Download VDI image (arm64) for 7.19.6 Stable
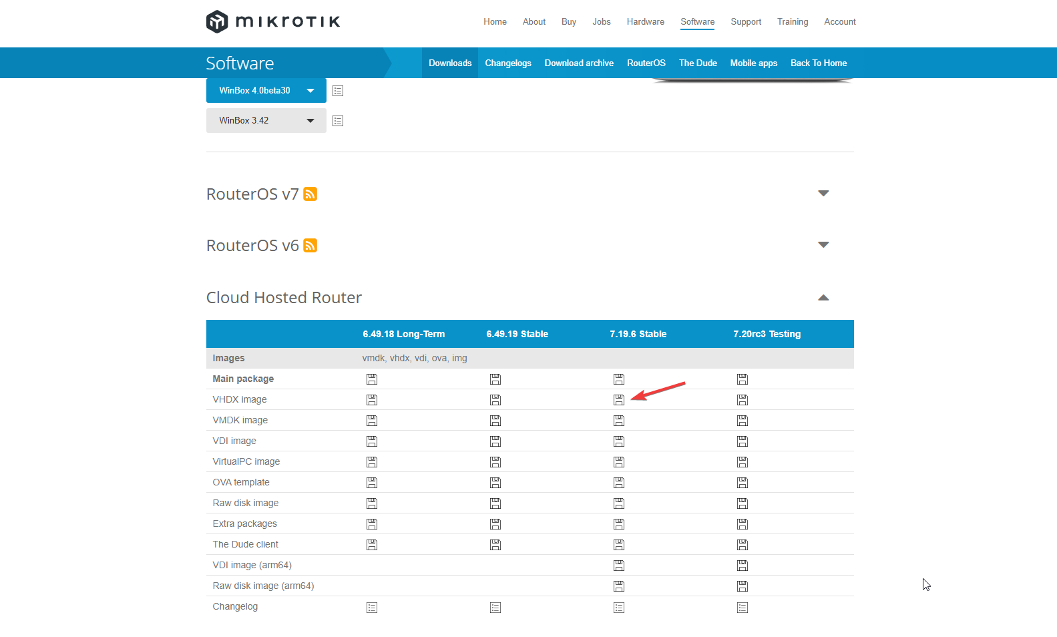The image size is (1057, 637). coord(619,566)
